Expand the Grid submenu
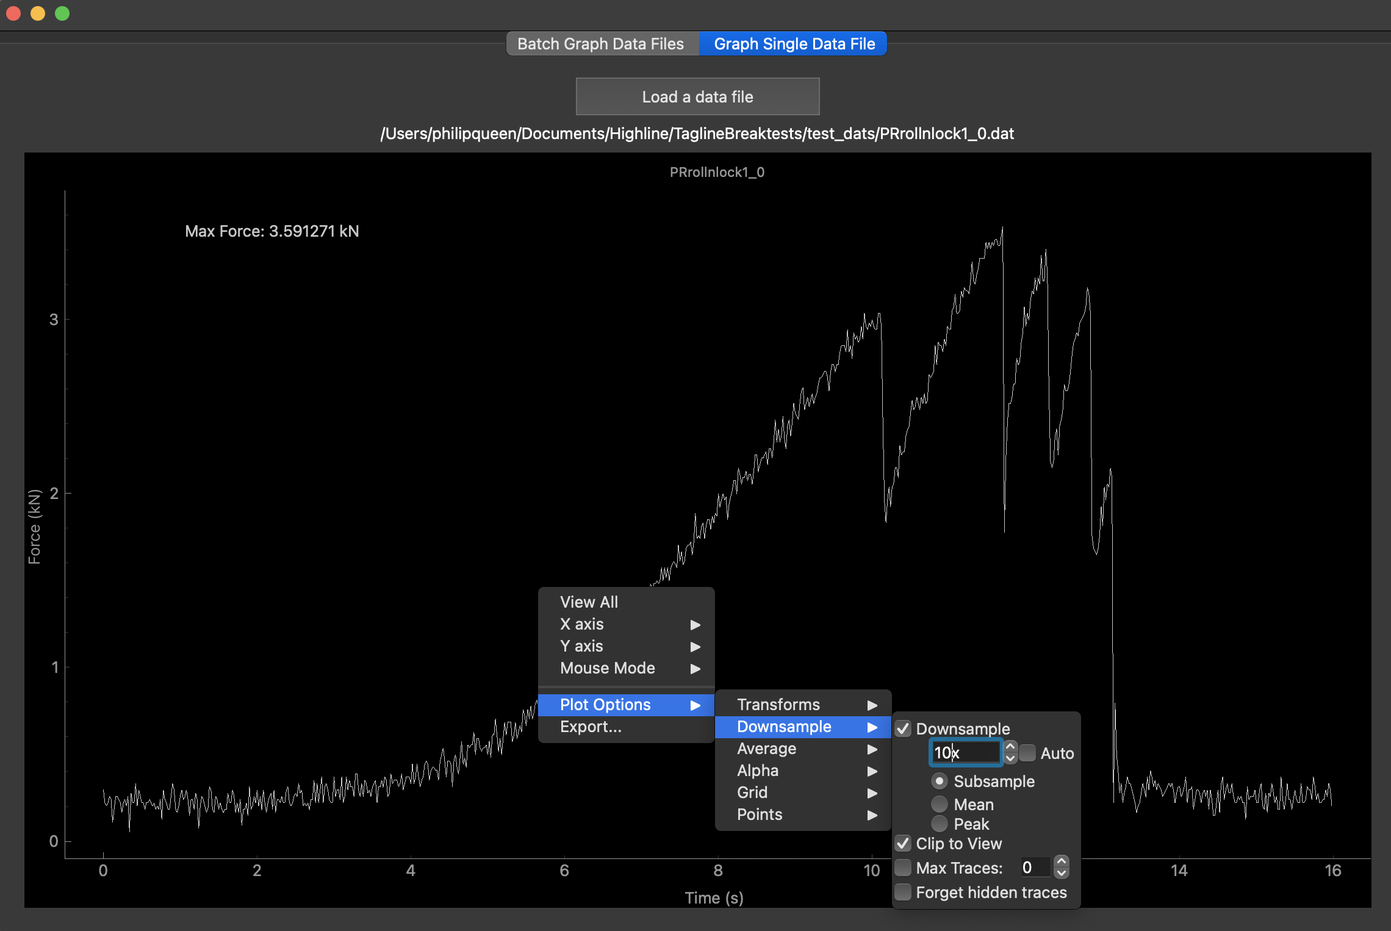1391x931 pixels. [x=752, y=793]
